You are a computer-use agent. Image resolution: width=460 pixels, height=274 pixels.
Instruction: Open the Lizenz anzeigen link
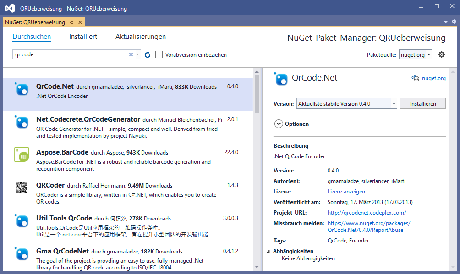tap(346, 192)
